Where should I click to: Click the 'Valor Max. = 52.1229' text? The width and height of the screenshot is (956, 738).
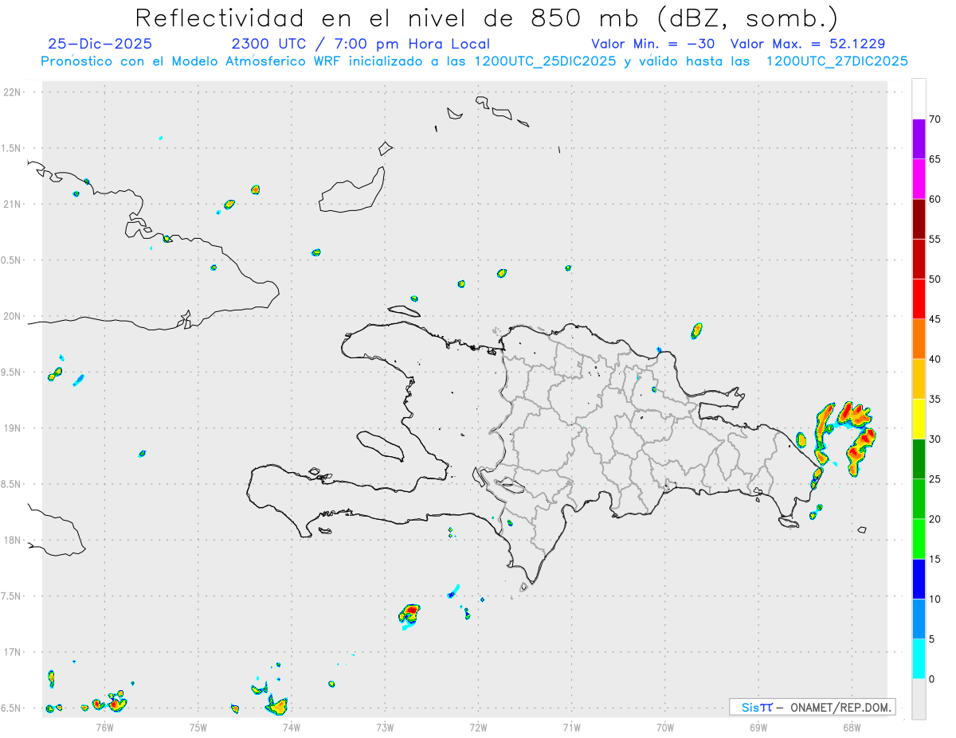tap(808, 45)
